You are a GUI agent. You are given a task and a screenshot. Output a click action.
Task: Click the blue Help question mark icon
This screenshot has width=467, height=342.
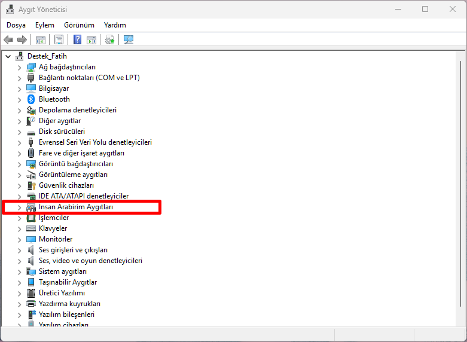(78, 39)
